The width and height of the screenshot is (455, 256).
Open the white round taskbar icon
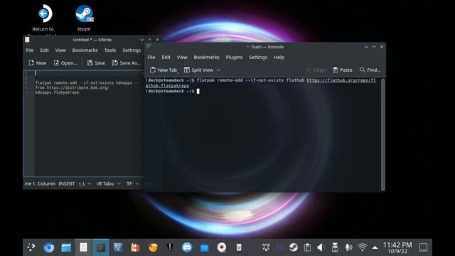point(222,247)
